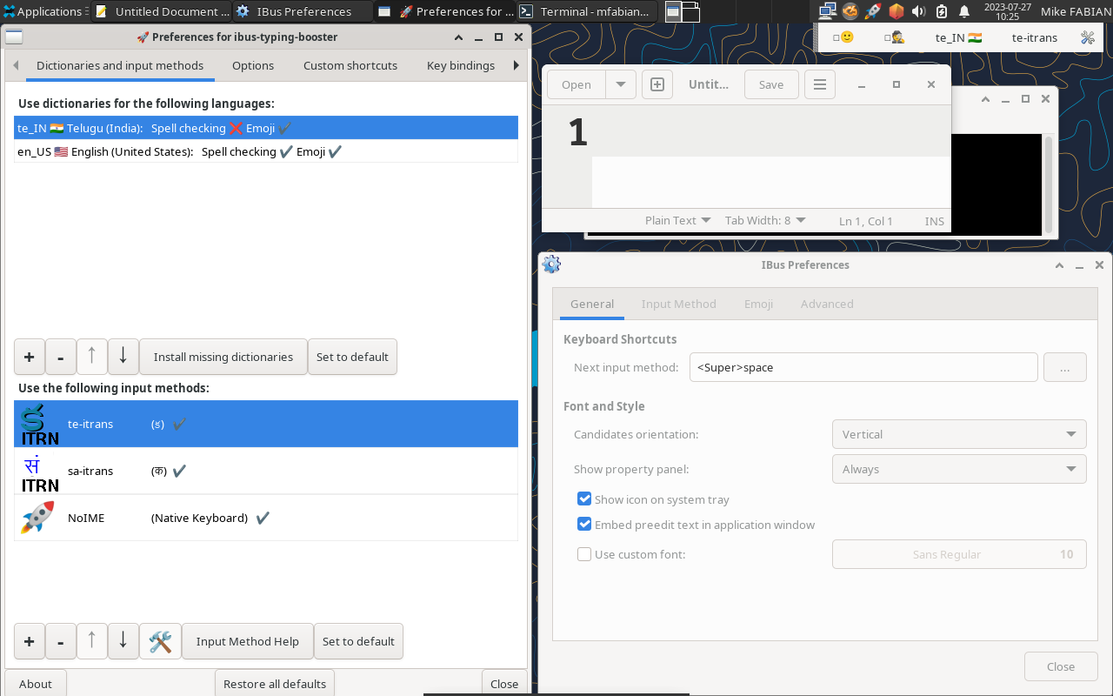Click the volume icon in the system tray
1113x696 pixels.
click(x=919, y=10)
